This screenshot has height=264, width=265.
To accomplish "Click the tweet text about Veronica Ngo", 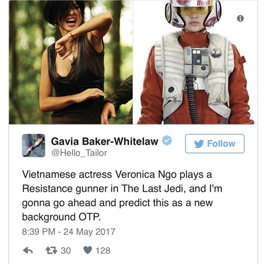I will point(122,195).
